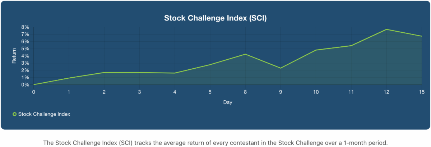The image size is (431, 147).
Task: Click the line point above day 10
Action: pyautogui.click(x=315, y=50)
